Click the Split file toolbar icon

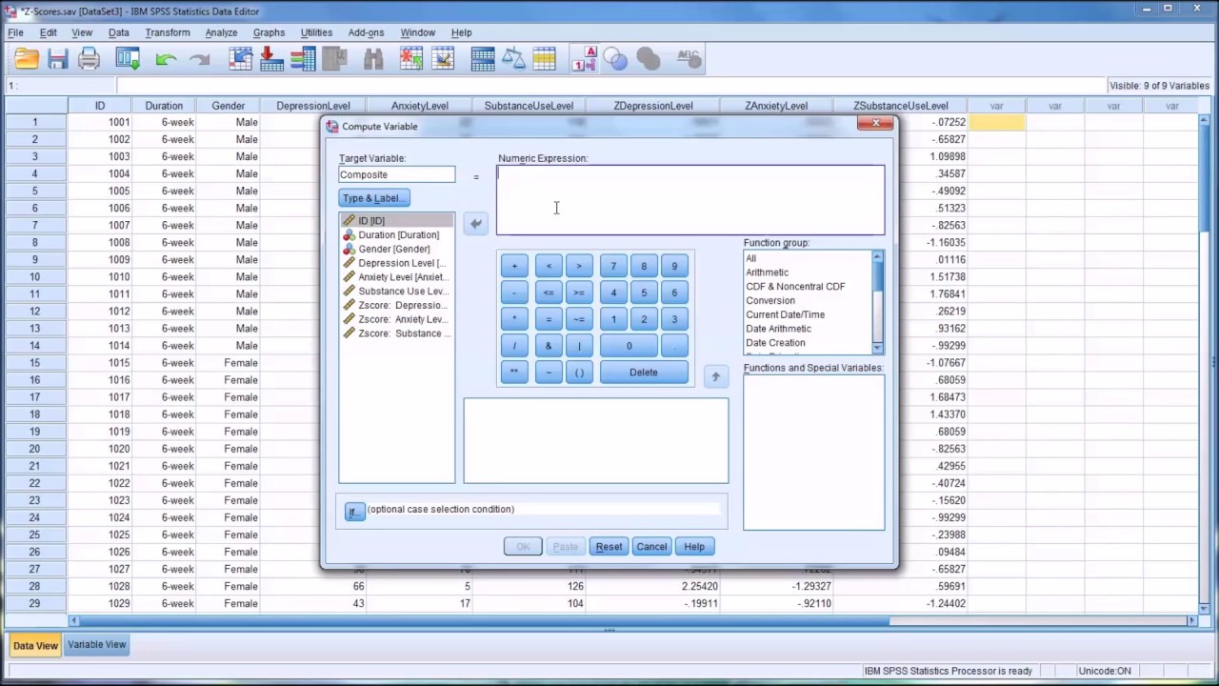[483, 59]
